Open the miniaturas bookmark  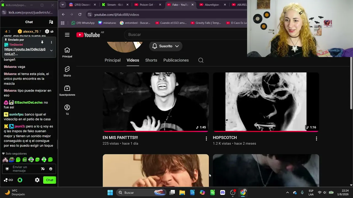[x=107, y=23]
